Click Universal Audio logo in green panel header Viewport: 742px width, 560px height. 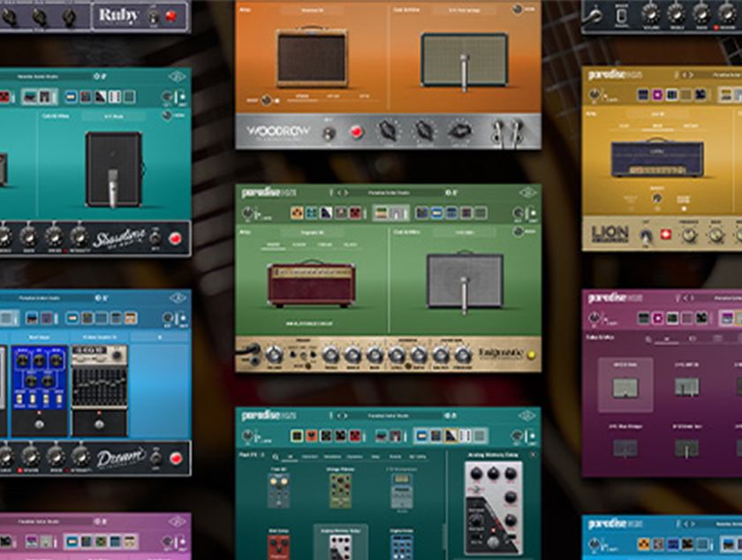(527, 193)
